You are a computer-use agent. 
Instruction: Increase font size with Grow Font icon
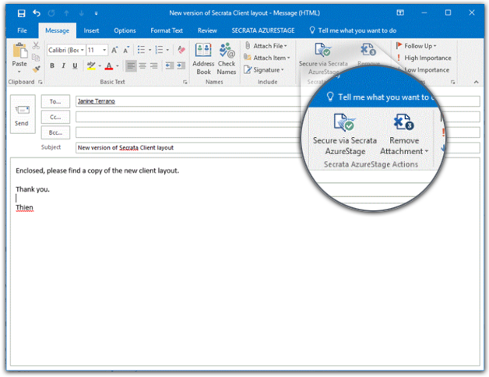[114, 50]
